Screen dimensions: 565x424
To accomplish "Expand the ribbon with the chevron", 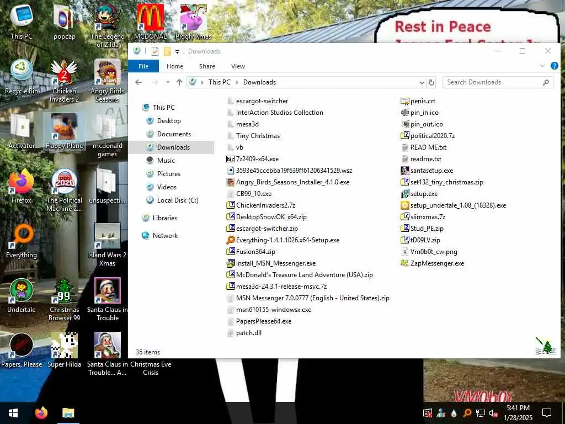I will pyautogui.click(x=542, y=66).
